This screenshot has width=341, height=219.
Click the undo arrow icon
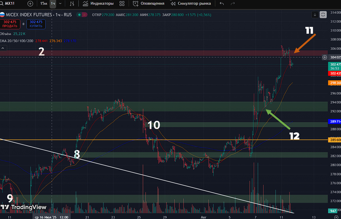222,3
